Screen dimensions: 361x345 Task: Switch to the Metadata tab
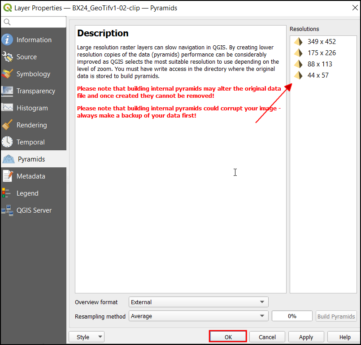(30, 176)
